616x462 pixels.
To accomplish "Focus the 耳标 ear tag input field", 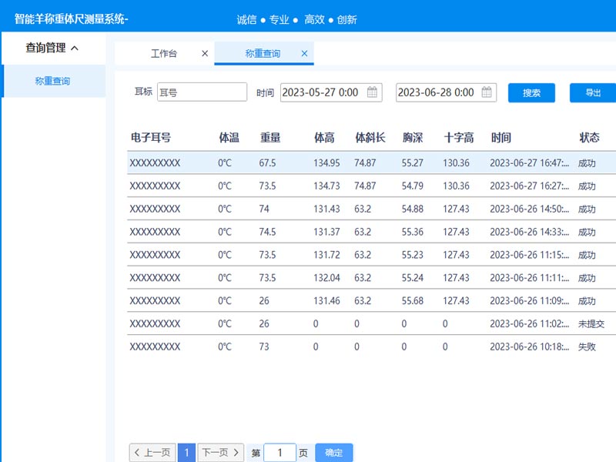I will click(202, 92).
